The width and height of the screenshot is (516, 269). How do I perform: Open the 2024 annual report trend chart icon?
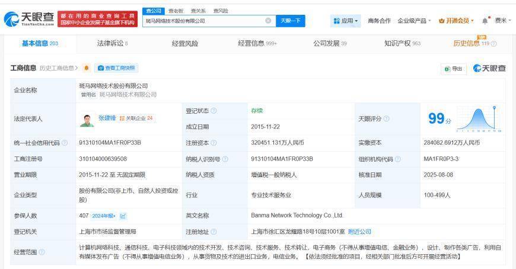[x=123, y=216]
